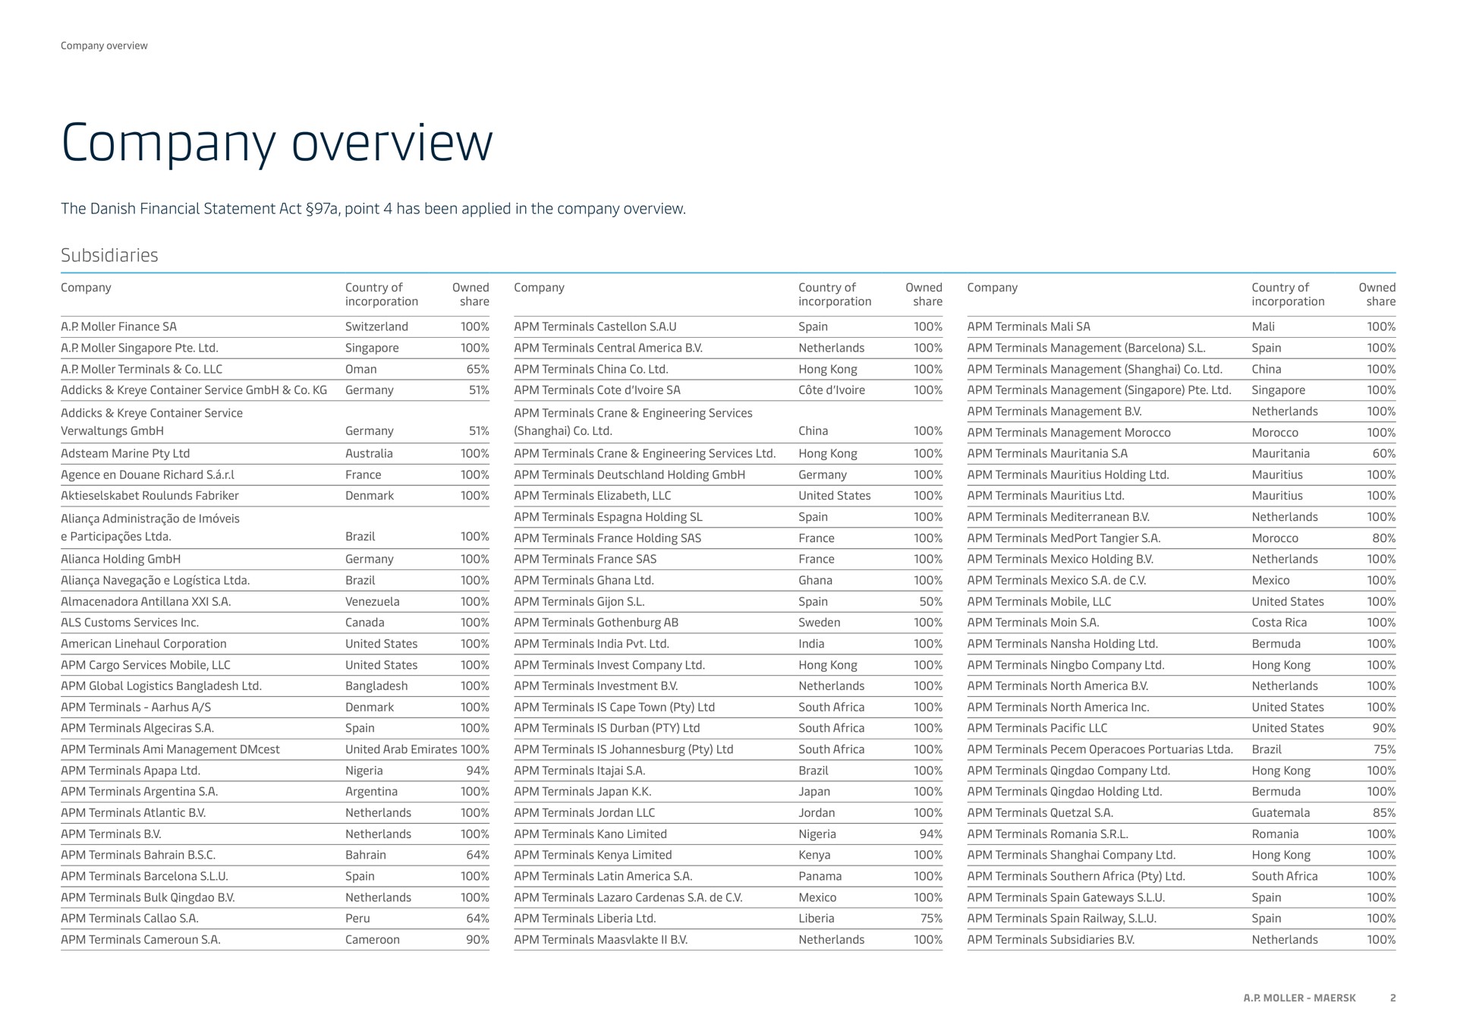The image size is (1457, 1031).
Task: Click 'Aktieselskabet Roulunds Fabriker' entry
Action: pyautogui.click(x=149, y=496)
